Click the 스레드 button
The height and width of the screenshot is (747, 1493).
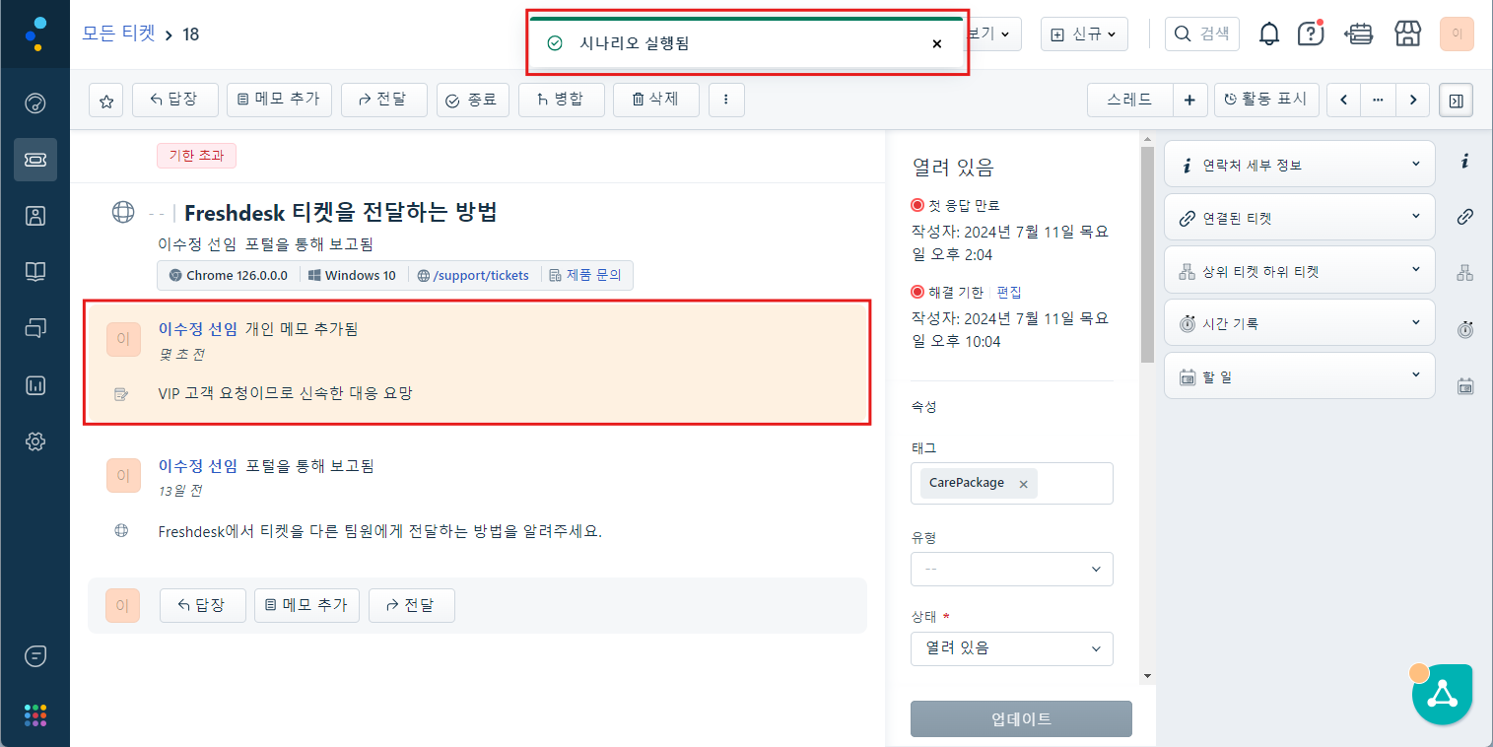click(x=1129, y=100)
